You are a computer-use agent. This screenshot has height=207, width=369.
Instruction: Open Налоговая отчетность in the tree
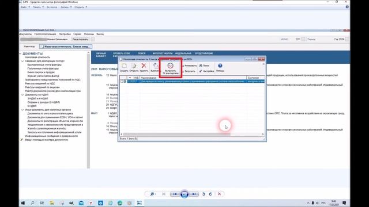pos(37,57)
